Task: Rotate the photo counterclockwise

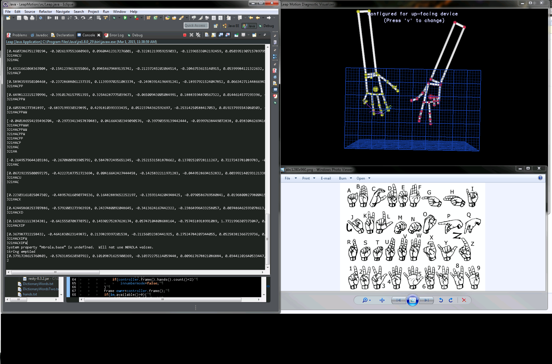Action: pyautogui.click(x=441, y=300)
